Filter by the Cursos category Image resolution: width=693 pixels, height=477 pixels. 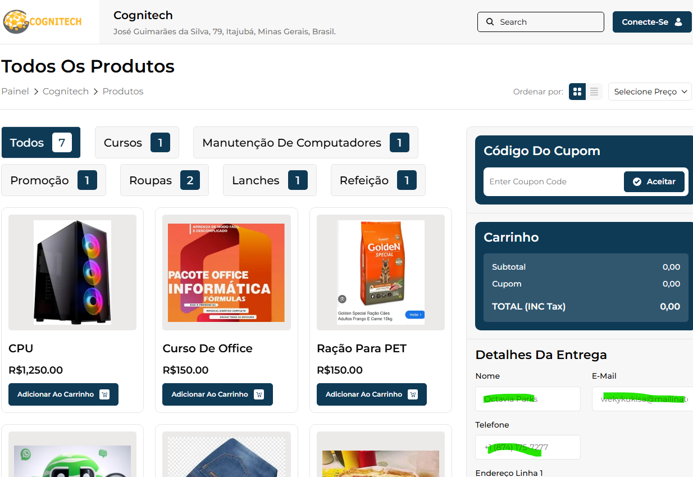[x=136, y=143]
